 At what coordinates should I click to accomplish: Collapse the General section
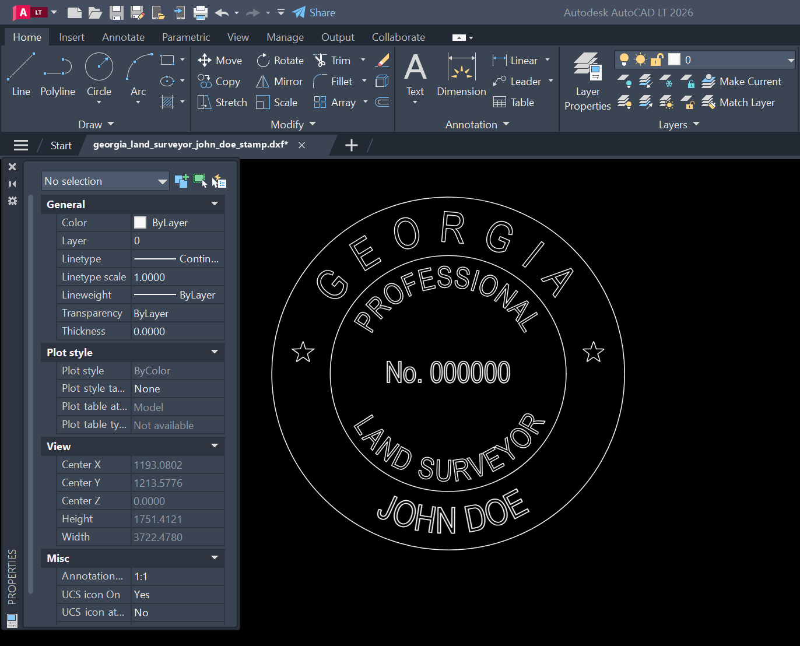point(215,203)
